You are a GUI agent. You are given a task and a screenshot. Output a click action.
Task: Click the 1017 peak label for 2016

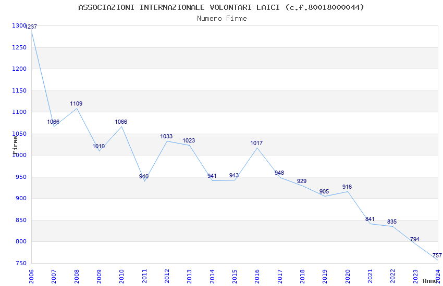pos(256,143)
